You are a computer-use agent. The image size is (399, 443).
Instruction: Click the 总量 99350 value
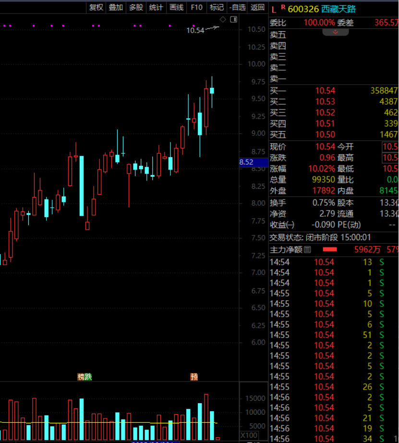coord(323,180)
